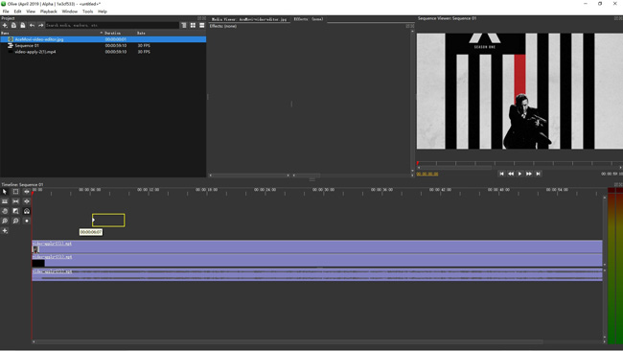Click the Record audio dot button
The width and height of the screenshot is (623, 351).
[x=27, y=221]
